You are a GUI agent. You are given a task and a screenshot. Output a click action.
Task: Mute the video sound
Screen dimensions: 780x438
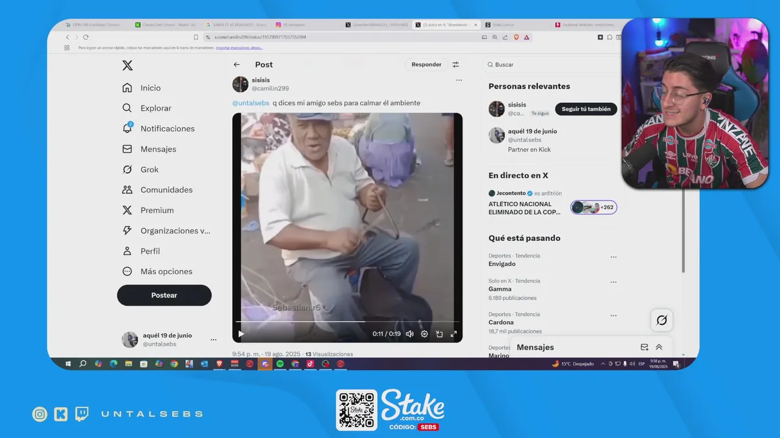[x=409, y=333]
